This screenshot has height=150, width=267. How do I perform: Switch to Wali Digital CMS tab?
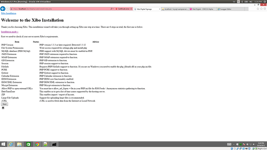pos(203,9)
